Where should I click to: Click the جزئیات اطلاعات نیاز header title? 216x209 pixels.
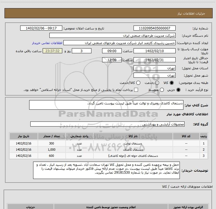coord(191,13)
